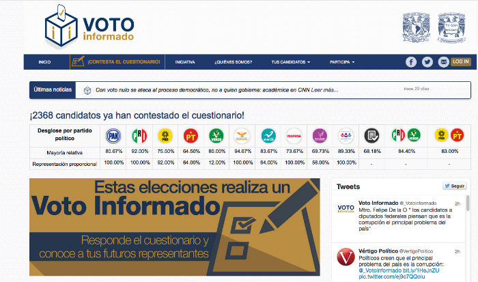Open the Estas elecciones Voto Informado banner
478x282 pixels.
pos(175,227)
